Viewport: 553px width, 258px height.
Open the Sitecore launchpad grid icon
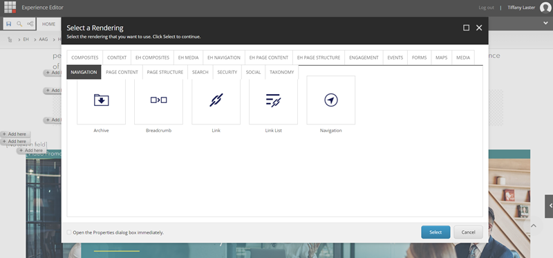(x=10, y=7)
